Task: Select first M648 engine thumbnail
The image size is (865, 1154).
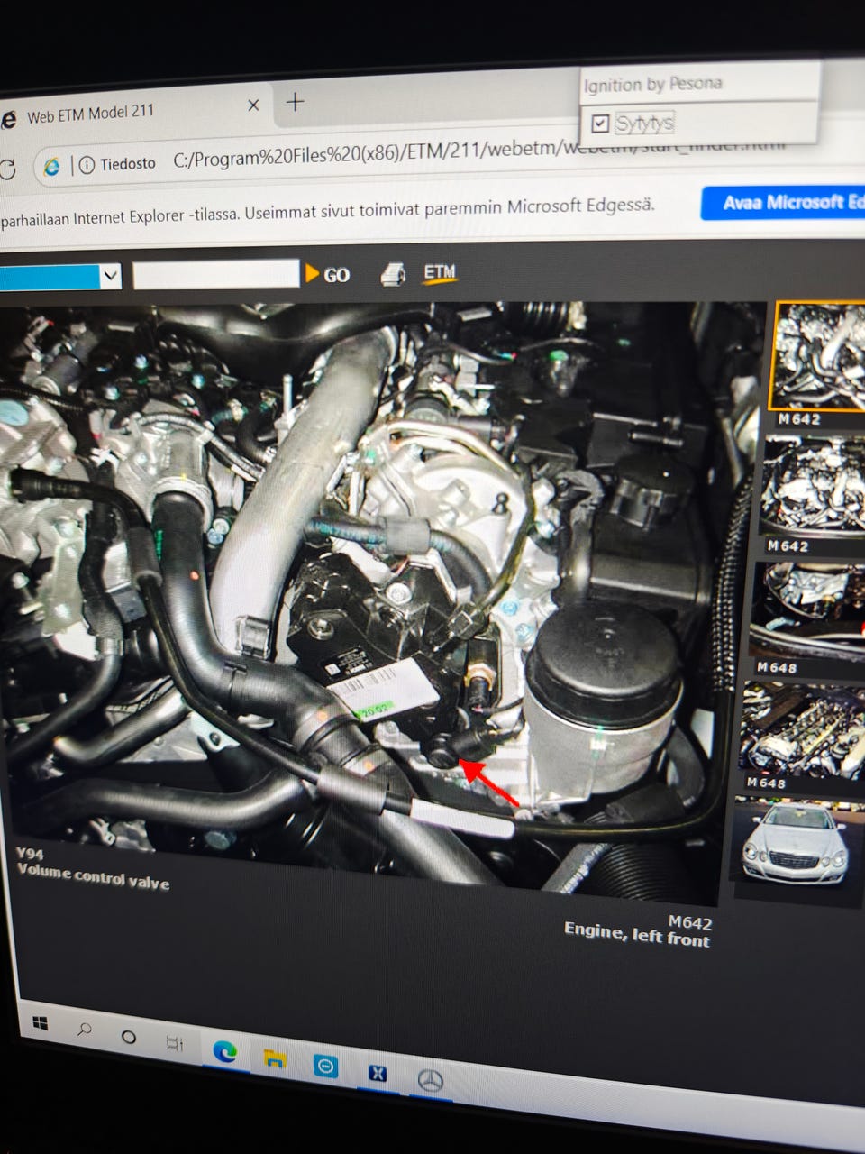Action: tap(807, 611)
